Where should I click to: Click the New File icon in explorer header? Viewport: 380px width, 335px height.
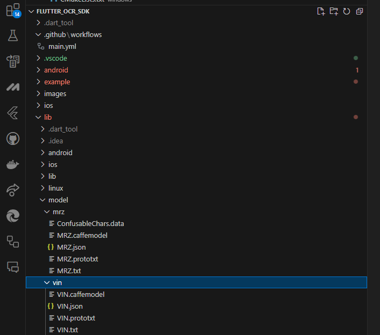point(321,11)
